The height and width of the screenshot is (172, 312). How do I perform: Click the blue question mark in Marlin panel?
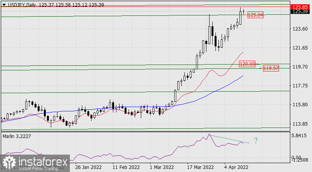(x=255, y=141)
